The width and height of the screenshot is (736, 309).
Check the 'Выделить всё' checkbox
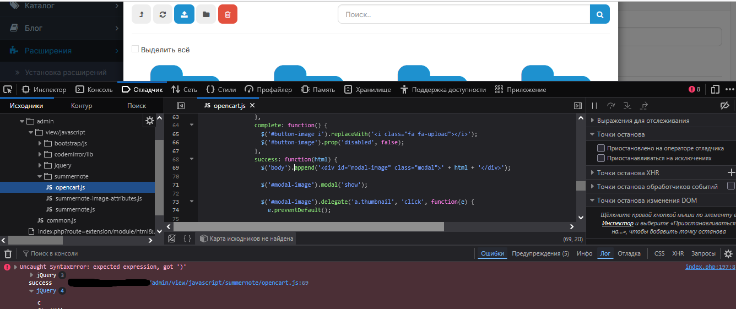click(135, 50)
